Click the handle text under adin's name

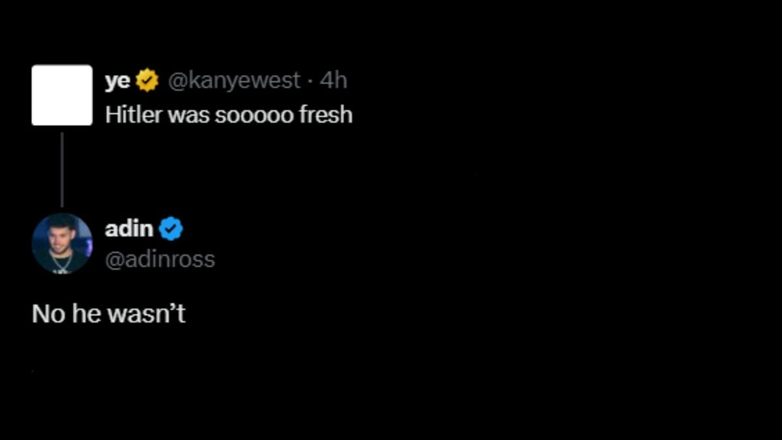[x=160, y=259]
